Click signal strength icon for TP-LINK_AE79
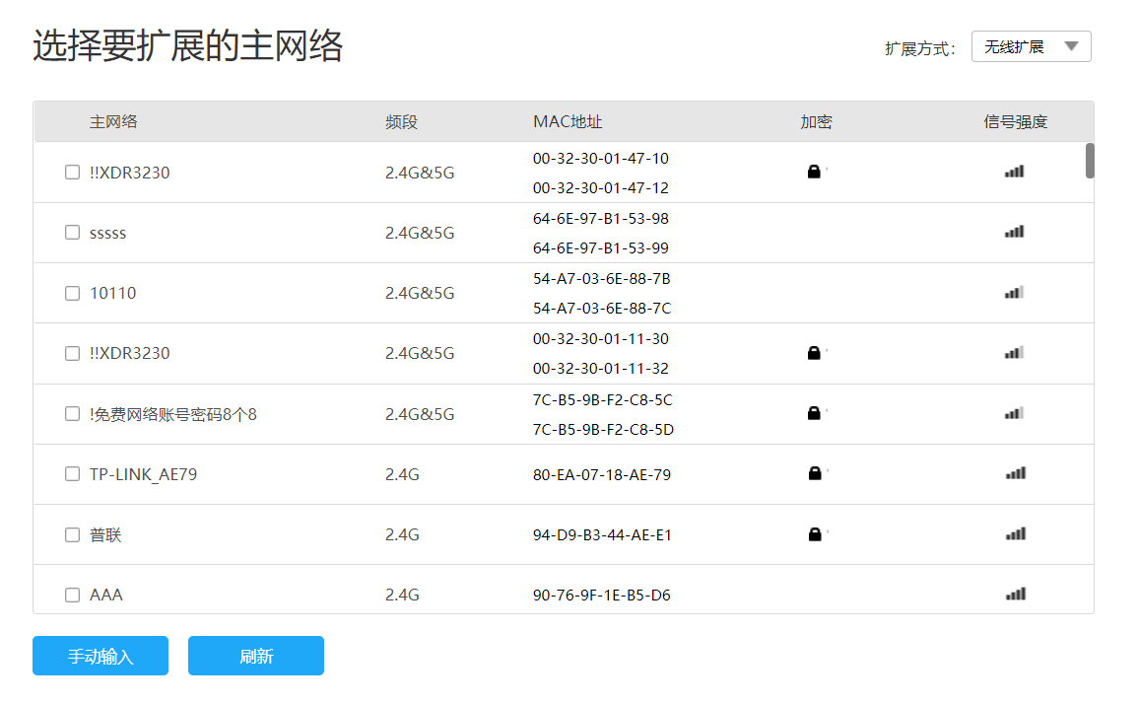Image resolution: width=1138 pixels, height=703 pixels. (1015, 474)
